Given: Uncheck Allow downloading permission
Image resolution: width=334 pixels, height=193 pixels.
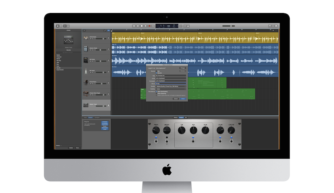Looking at the screenshot, I should click(156, 92).
